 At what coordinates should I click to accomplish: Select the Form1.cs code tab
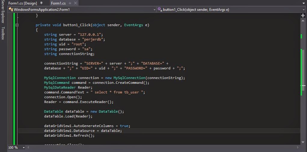point(58,3)
